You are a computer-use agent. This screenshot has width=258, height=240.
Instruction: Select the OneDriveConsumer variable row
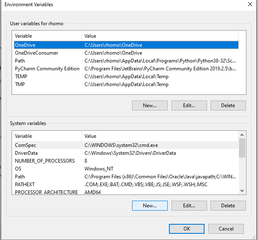pos(126,53)
